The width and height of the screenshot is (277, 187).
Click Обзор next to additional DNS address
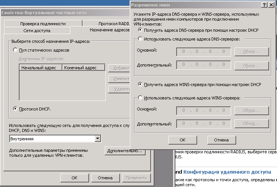251,66
